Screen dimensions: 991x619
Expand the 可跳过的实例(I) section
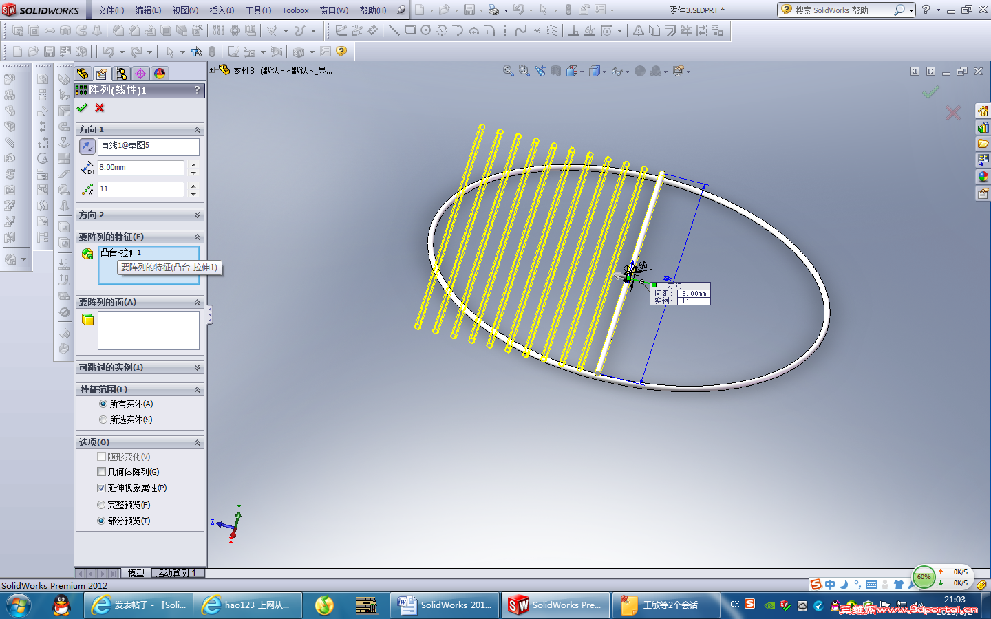coord(198,367)
